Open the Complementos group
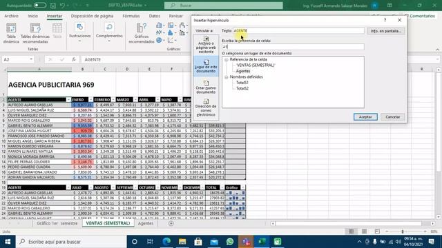 pyautogui.click(x=109, y=32)
